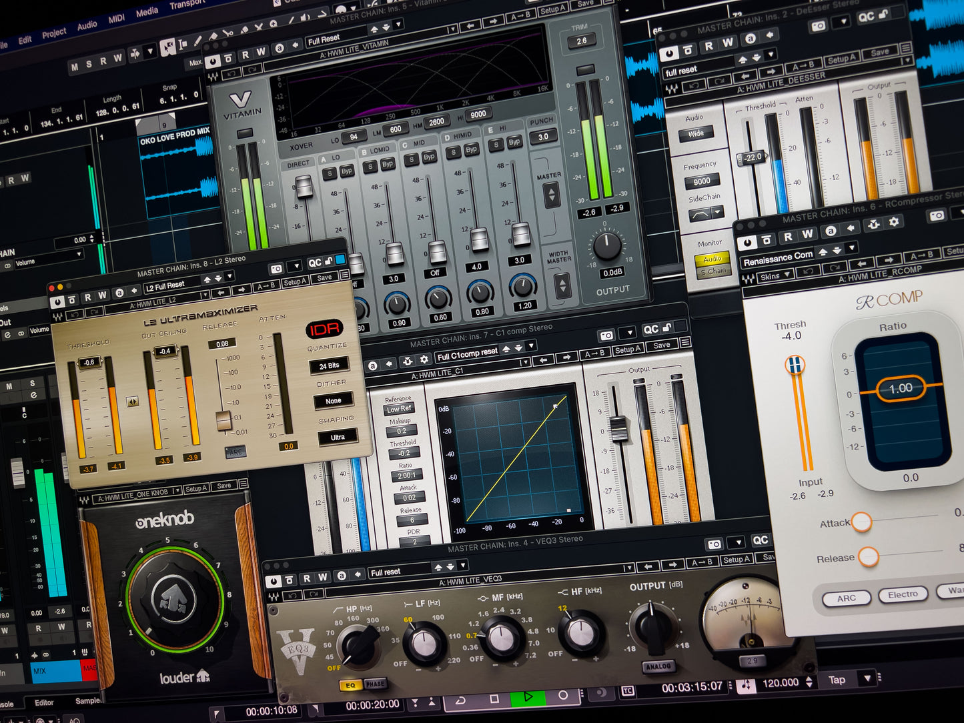Click the C1 side-chain activate icon
This screenshot has height=723, width=964.
point(408,362)
